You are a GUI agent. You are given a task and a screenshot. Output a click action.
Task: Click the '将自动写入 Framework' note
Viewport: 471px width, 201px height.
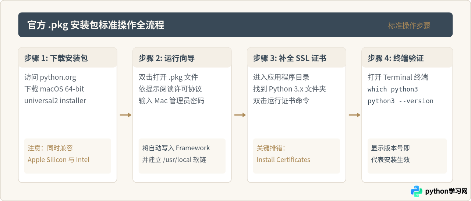(176, 148)
